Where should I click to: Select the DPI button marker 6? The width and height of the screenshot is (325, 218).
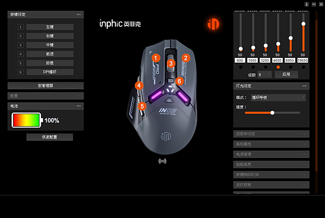pos(179,81)
